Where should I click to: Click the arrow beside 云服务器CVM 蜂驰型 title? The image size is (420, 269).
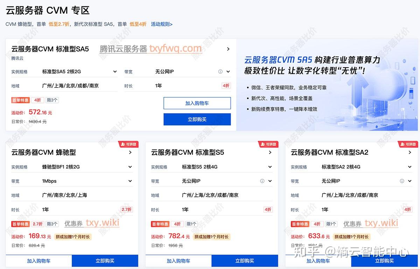[130, 152]
